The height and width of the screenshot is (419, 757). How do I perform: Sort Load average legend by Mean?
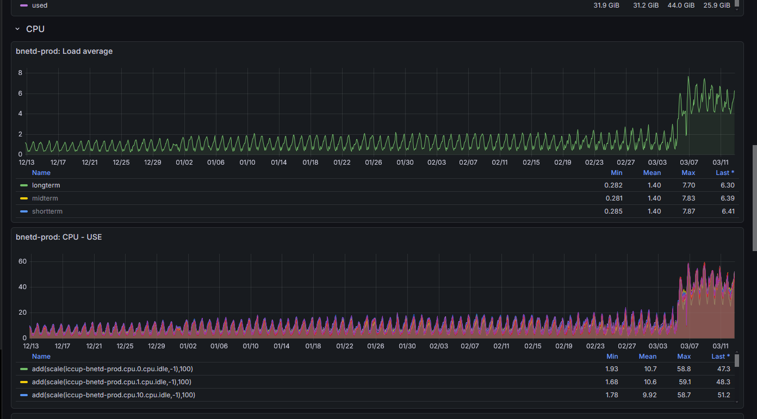pyautogui.click(x=652, y=173)
